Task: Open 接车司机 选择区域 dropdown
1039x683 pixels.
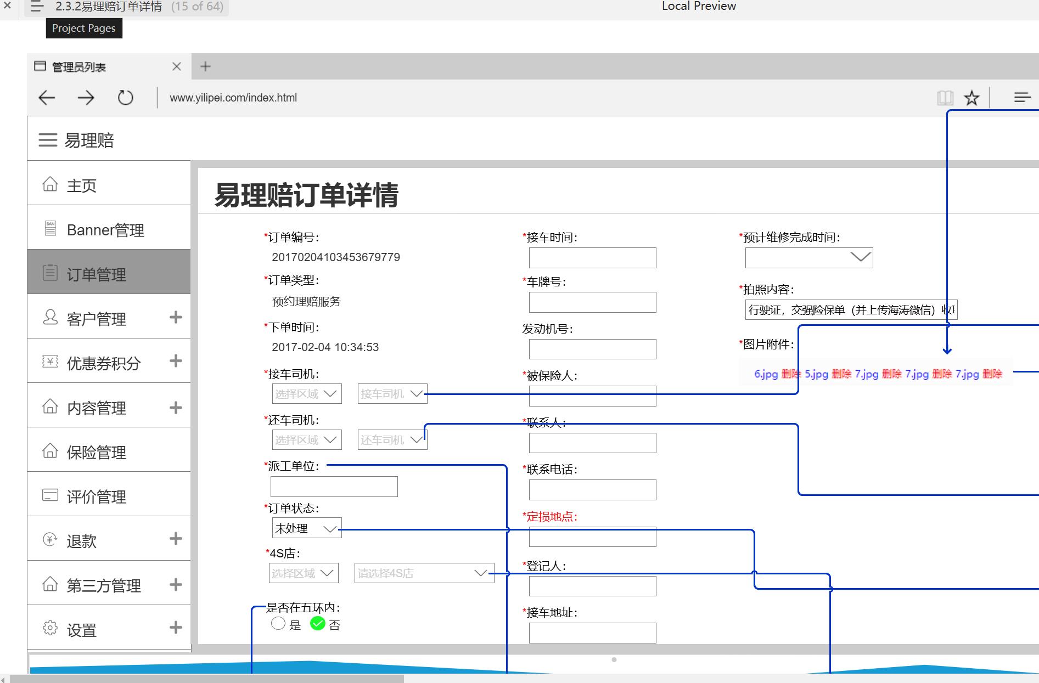Action: tap(307, 394)
